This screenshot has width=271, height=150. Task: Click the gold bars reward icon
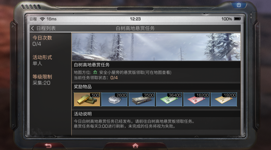pos(87,99)
